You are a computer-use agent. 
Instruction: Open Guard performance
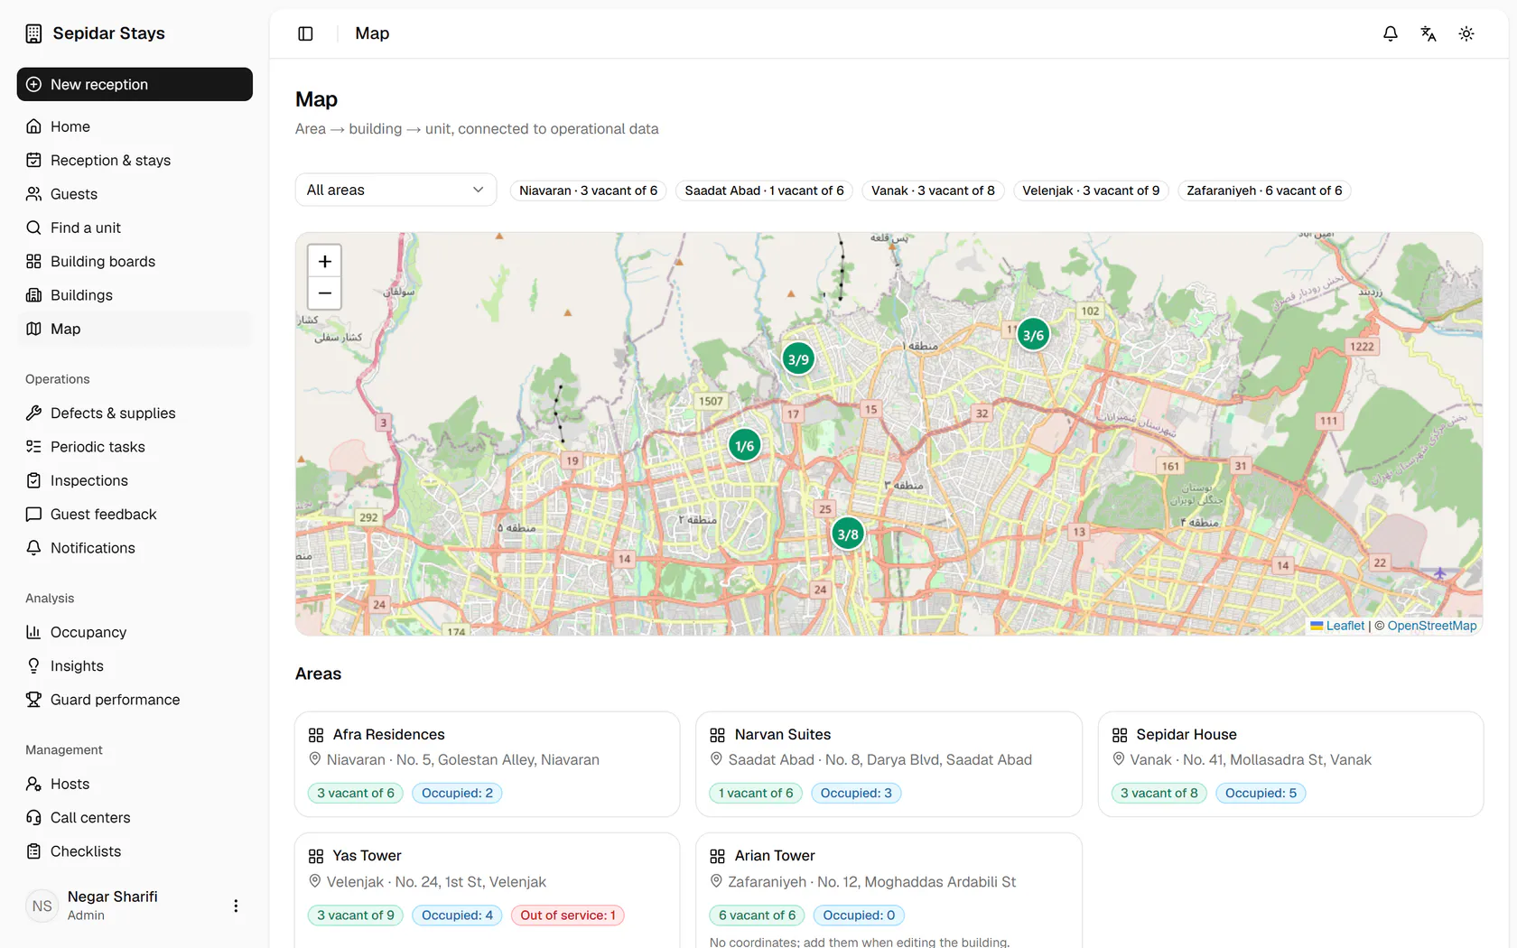(135, 700)
